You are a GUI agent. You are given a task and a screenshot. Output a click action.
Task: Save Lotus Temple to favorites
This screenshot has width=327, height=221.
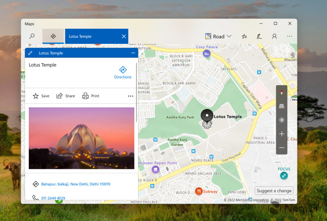point(41,96)
